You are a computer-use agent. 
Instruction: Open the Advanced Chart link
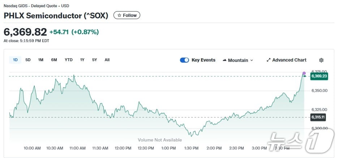tap(289, 60)
